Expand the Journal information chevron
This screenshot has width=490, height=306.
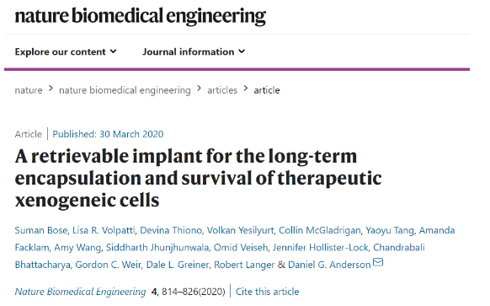pyautogui.click(x=242, y=51)
